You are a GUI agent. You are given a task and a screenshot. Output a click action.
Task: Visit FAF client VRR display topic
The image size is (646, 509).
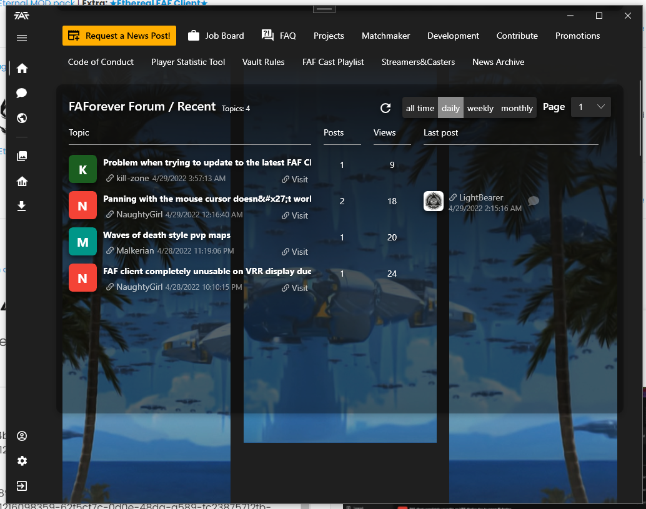coord(295,289)
